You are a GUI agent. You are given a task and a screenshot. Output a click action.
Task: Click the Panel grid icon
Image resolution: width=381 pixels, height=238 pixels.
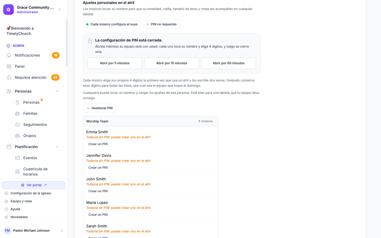[9, 66]
